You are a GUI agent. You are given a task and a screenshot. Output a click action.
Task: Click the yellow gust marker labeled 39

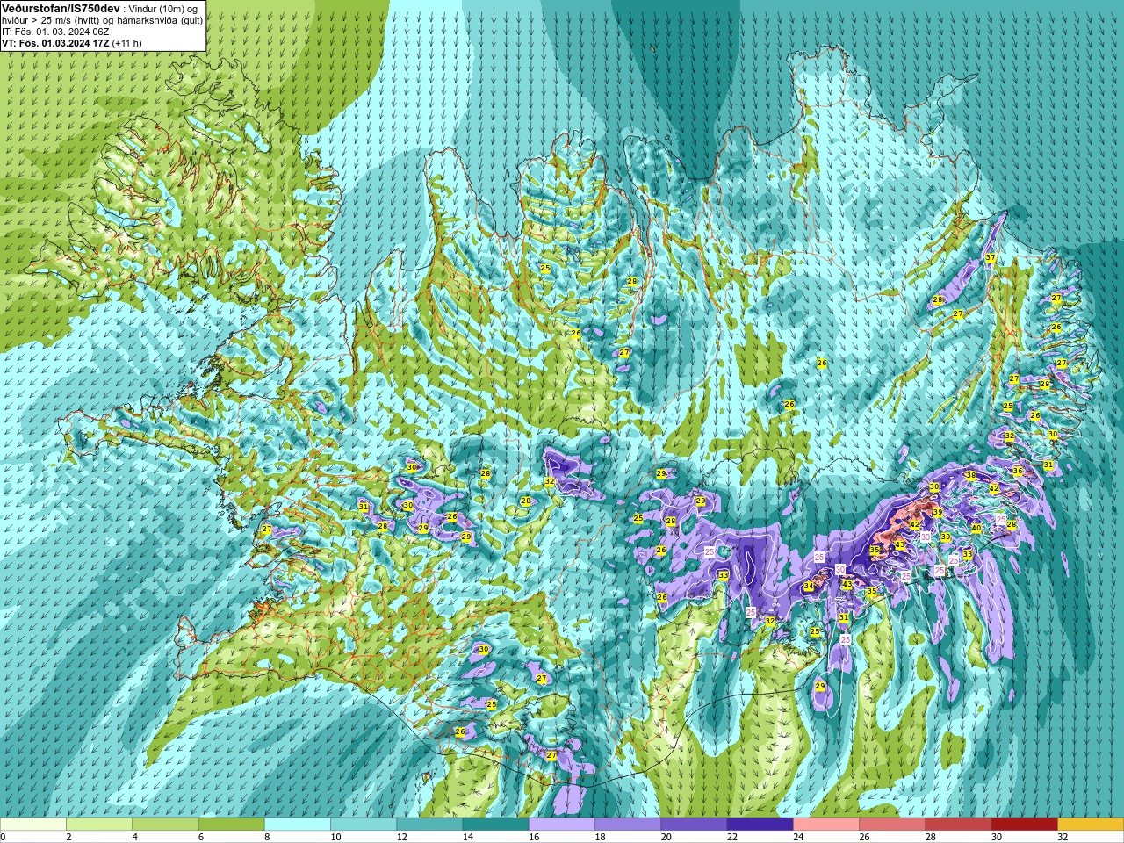coord(937,513)
